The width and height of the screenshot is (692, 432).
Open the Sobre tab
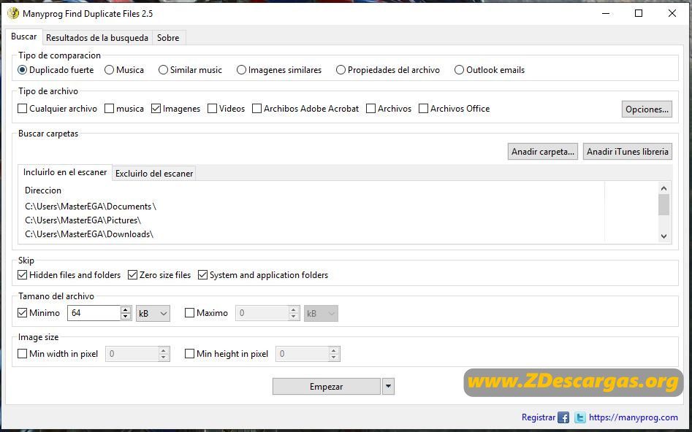point(168,38)
